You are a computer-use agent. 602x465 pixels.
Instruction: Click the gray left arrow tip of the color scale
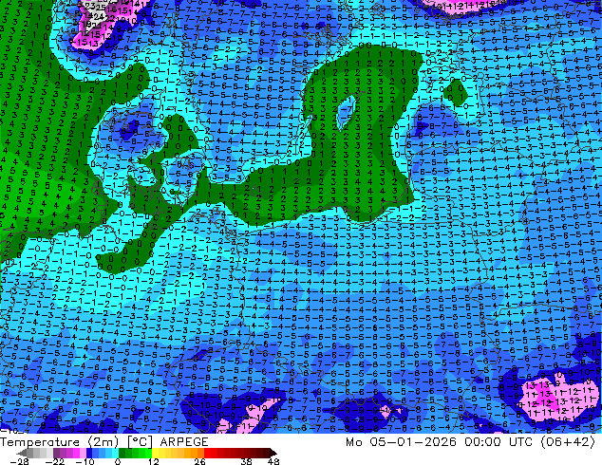22,453
